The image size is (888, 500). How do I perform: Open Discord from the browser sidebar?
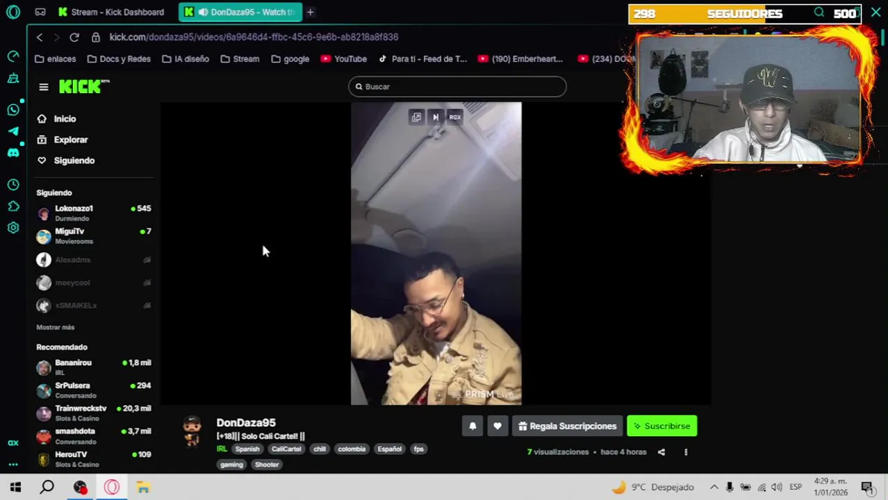(13, 153)
